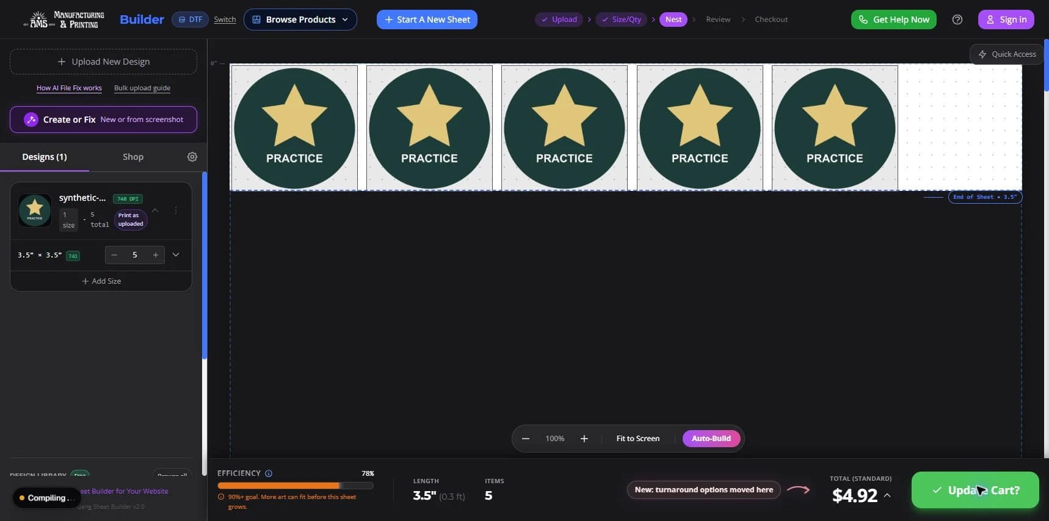Select the second PRACTICE design on sheet
Screen dimensions: 1049x521
click(x=429, y=128)
